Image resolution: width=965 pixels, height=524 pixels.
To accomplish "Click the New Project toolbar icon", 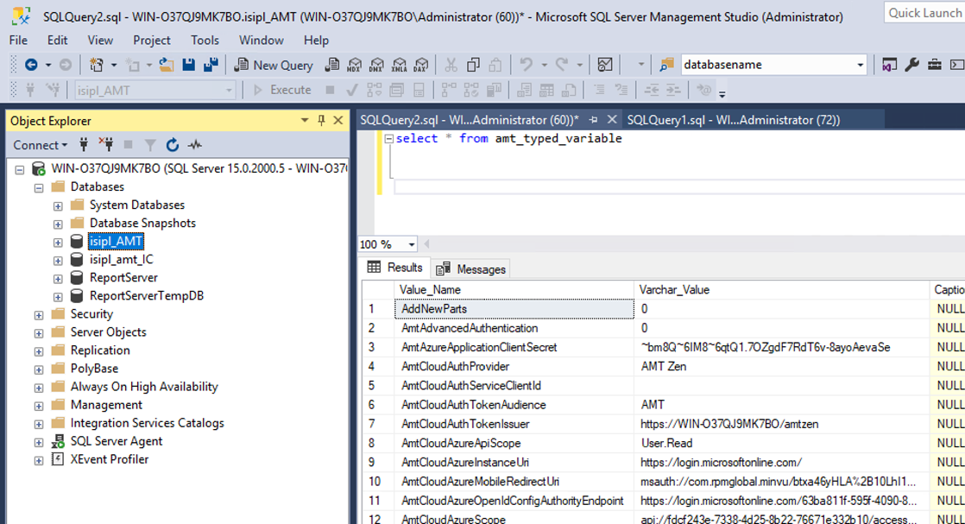I will point(97,65).
